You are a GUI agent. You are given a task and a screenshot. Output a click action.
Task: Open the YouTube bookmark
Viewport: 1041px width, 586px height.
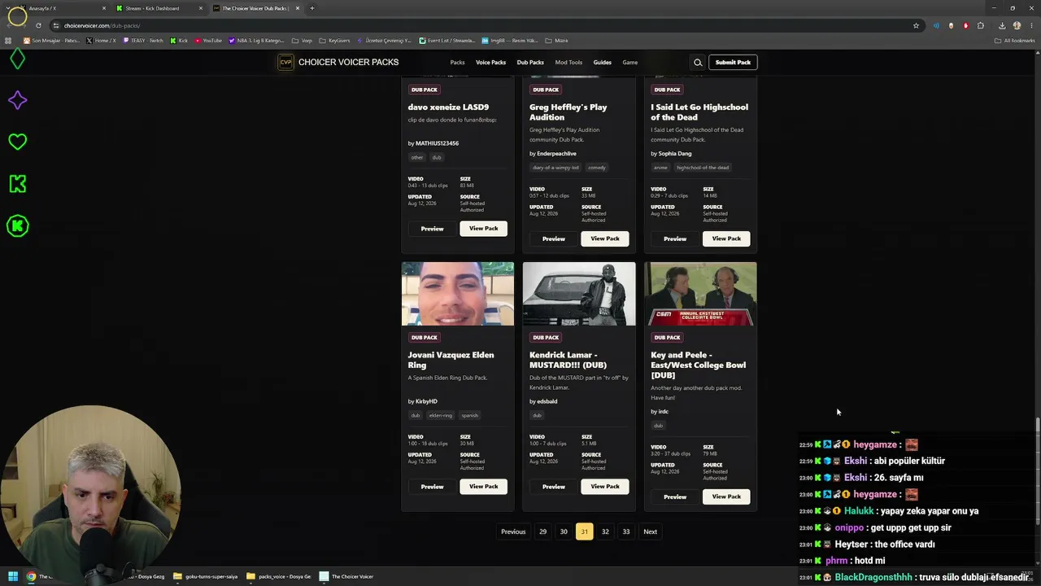pos(208,41)
